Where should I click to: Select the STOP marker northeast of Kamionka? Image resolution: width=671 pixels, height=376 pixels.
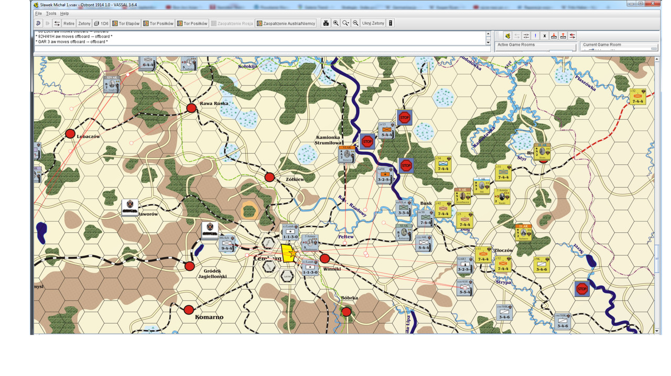(x=404, y=117)
